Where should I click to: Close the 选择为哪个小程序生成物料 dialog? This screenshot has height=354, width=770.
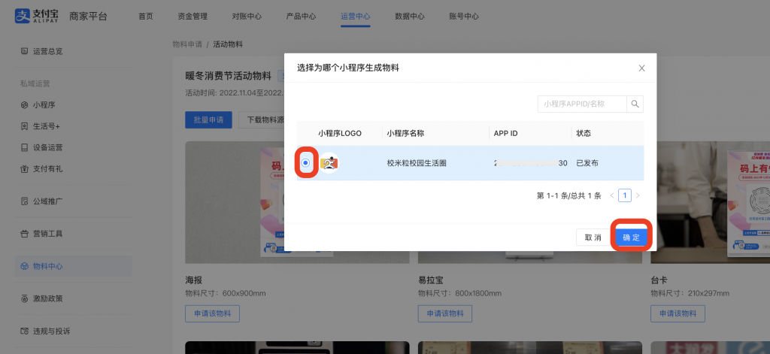(641, 68)
